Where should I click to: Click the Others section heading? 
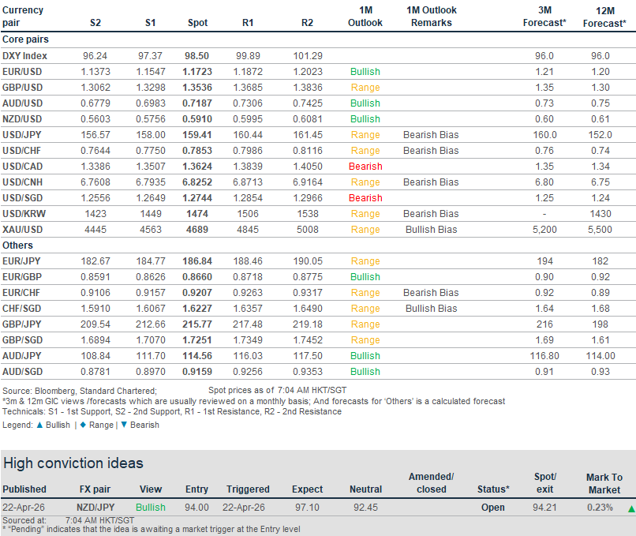[x=17, y=246]
